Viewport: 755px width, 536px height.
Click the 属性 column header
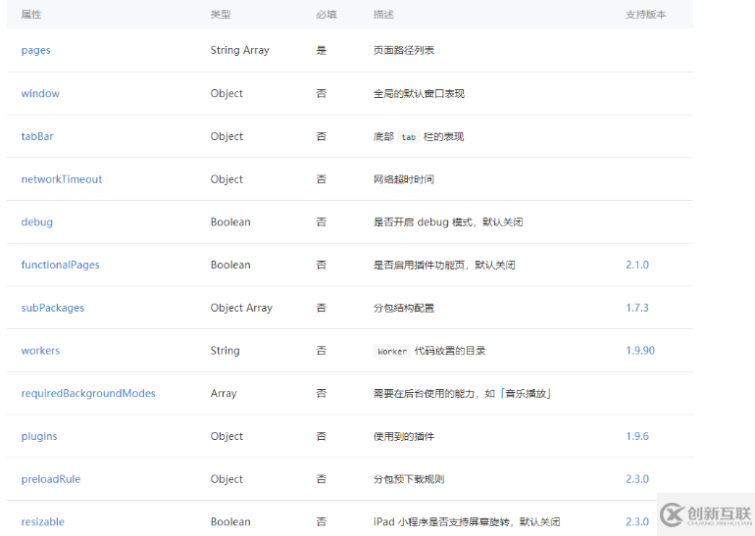[31, 15]
